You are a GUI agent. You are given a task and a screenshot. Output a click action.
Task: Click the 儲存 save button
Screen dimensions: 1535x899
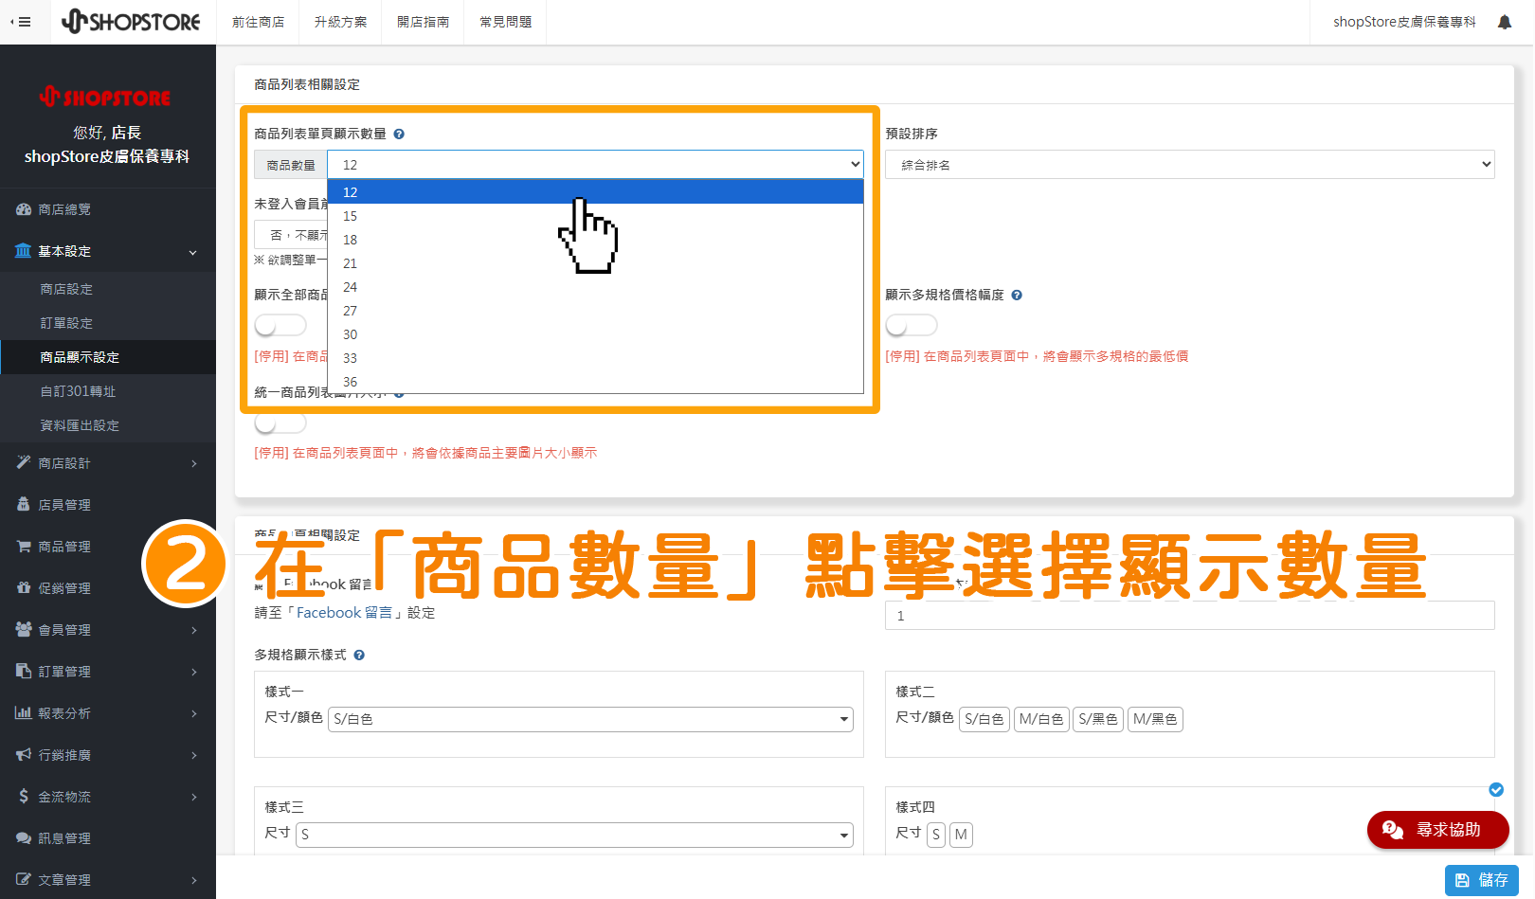coord(1481,879)
